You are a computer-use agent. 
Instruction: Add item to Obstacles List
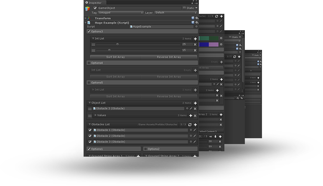195,125
